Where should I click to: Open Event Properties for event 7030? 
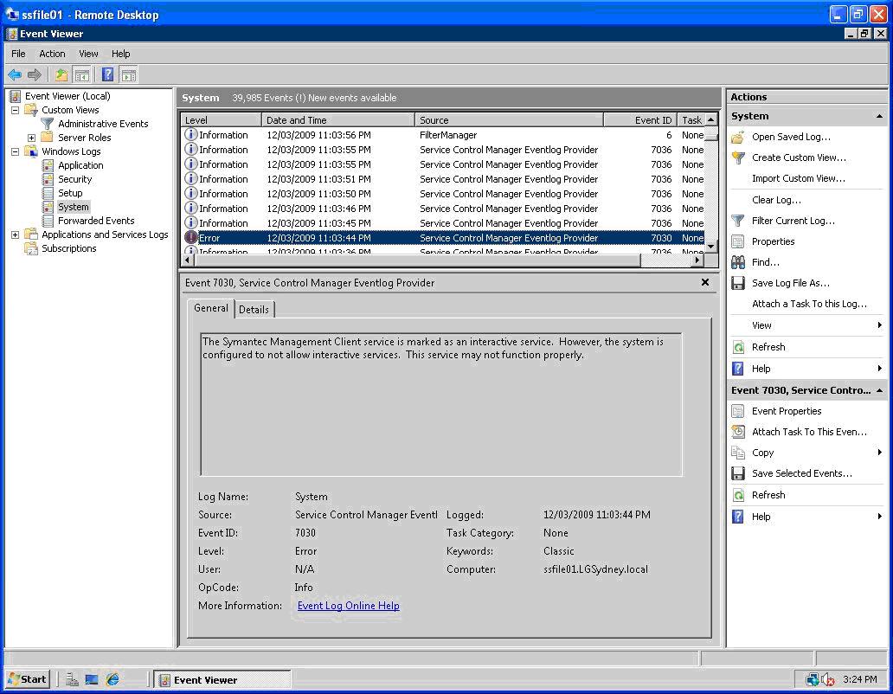[785, 411]
